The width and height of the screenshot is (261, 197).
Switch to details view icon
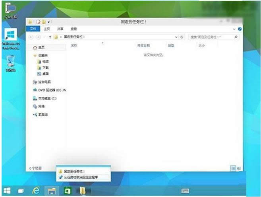233,168
